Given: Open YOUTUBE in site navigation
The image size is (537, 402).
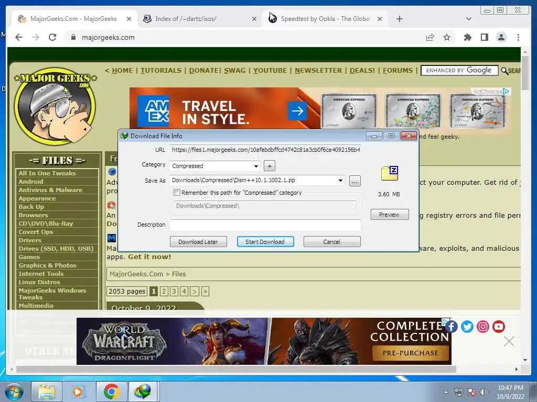Looking at the screenshot, I should pyautogui.click(x=270, y=71).
